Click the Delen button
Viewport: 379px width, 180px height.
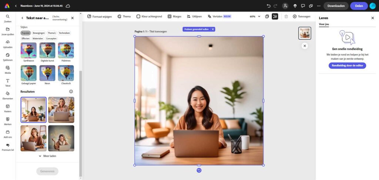click(x=359, y=6)
